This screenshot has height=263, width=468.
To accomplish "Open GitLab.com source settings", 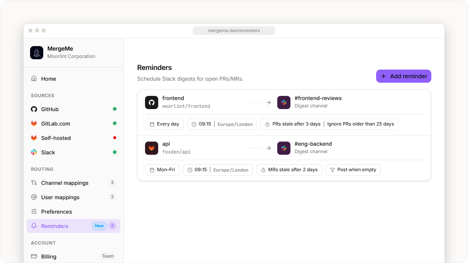I will pyautogui.click(x=73, y=123).
